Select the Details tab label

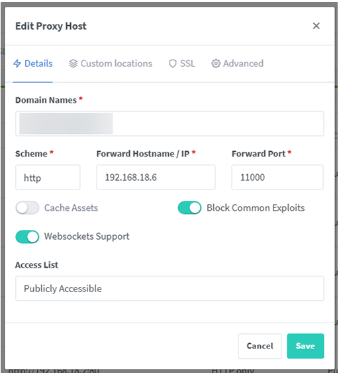[38, 64]
